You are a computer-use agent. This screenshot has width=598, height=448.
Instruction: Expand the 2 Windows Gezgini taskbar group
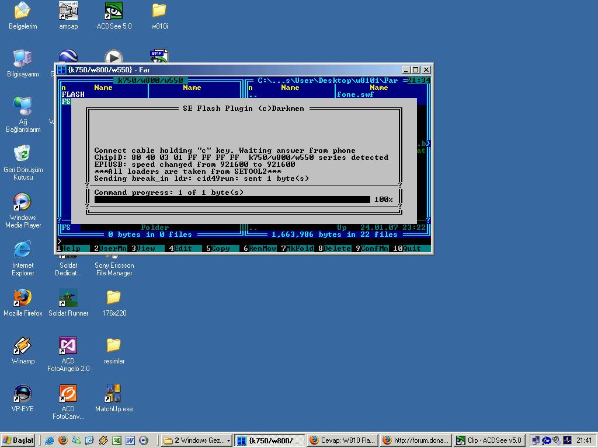pyautogui.click(x=196, y=440)
